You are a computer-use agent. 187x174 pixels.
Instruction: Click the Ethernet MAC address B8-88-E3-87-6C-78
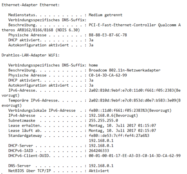pyautogui.click(x=108, y=35)
